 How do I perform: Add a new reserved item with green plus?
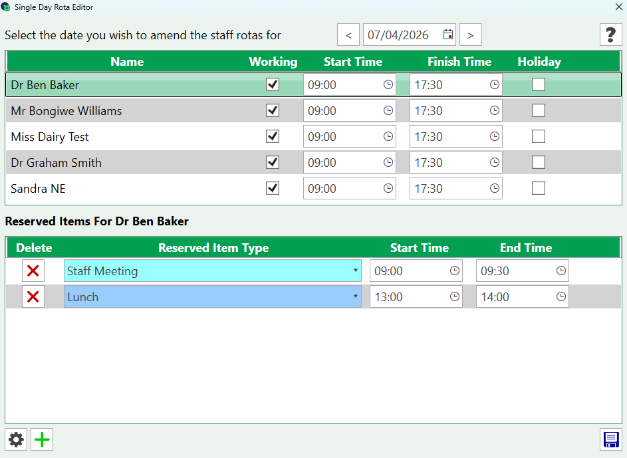coord(43,439)
